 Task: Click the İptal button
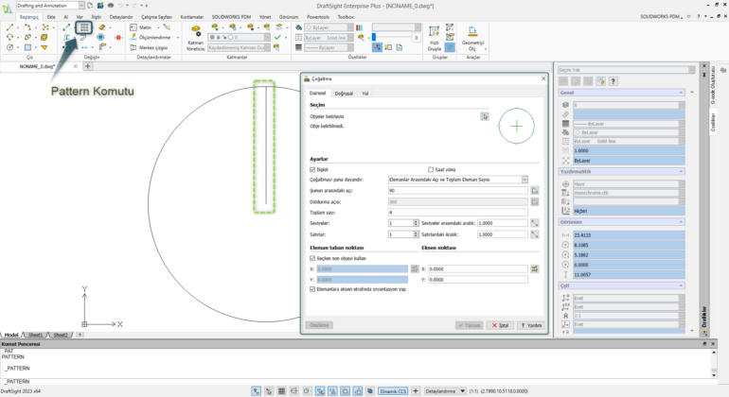(x=500, y=325)
